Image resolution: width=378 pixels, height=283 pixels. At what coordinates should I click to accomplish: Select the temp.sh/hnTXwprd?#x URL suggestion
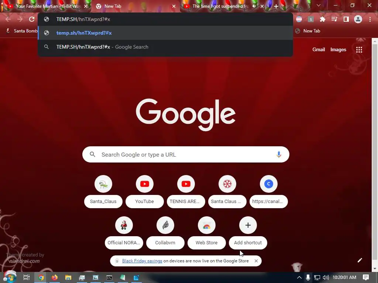click(x=165, y=33)
